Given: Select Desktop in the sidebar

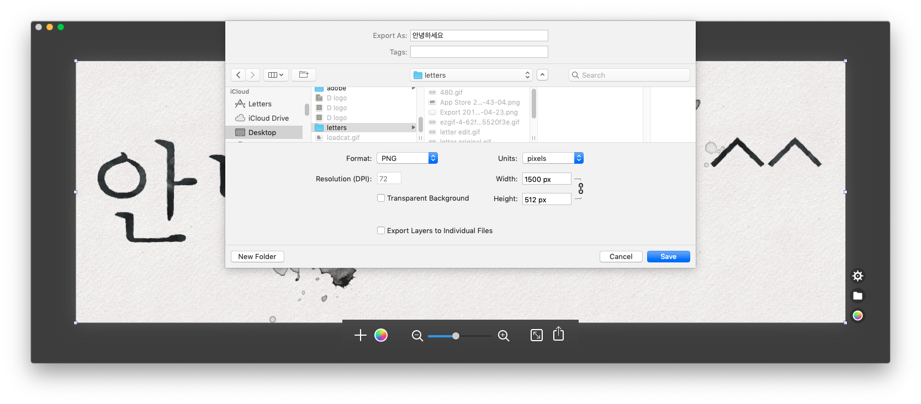Looking at the screenshot, I should [x=265, y=132].
